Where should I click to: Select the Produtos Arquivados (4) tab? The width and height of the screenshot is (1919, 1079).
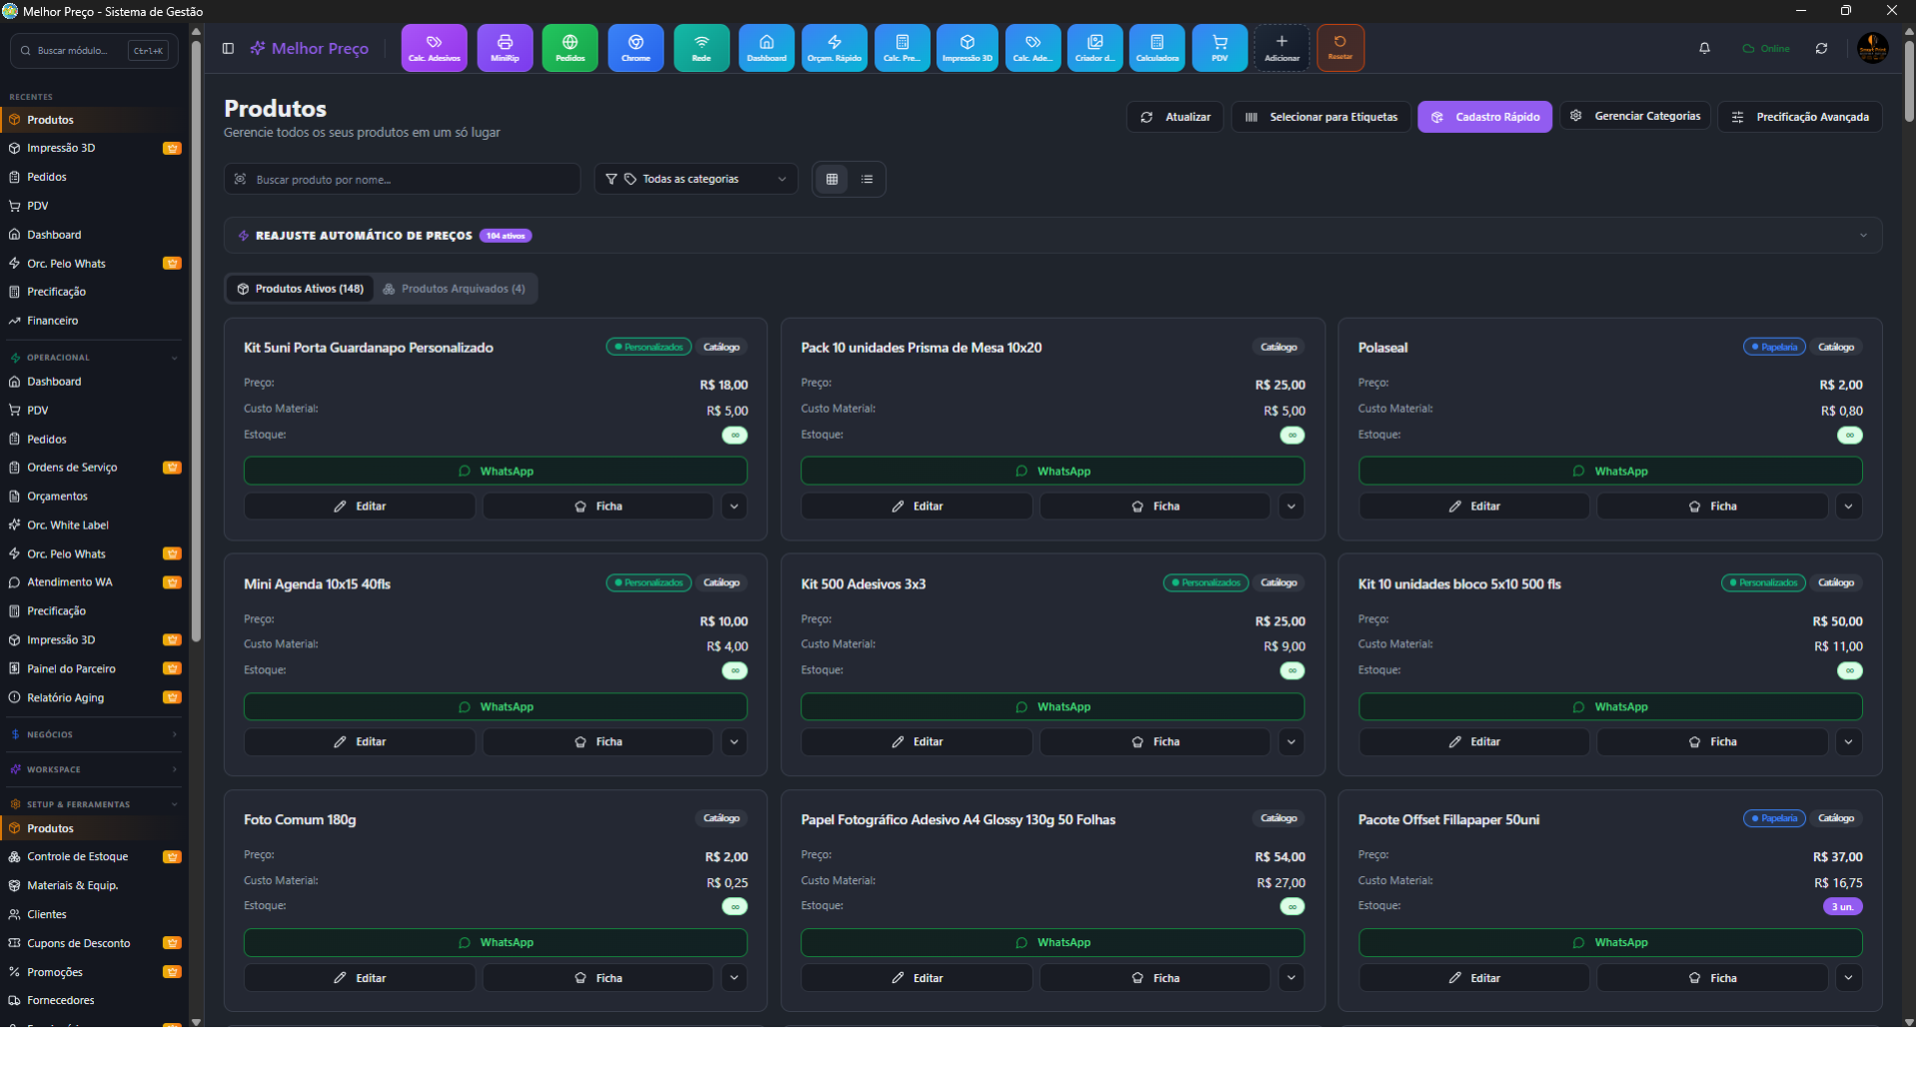click(x=455, y=289)
